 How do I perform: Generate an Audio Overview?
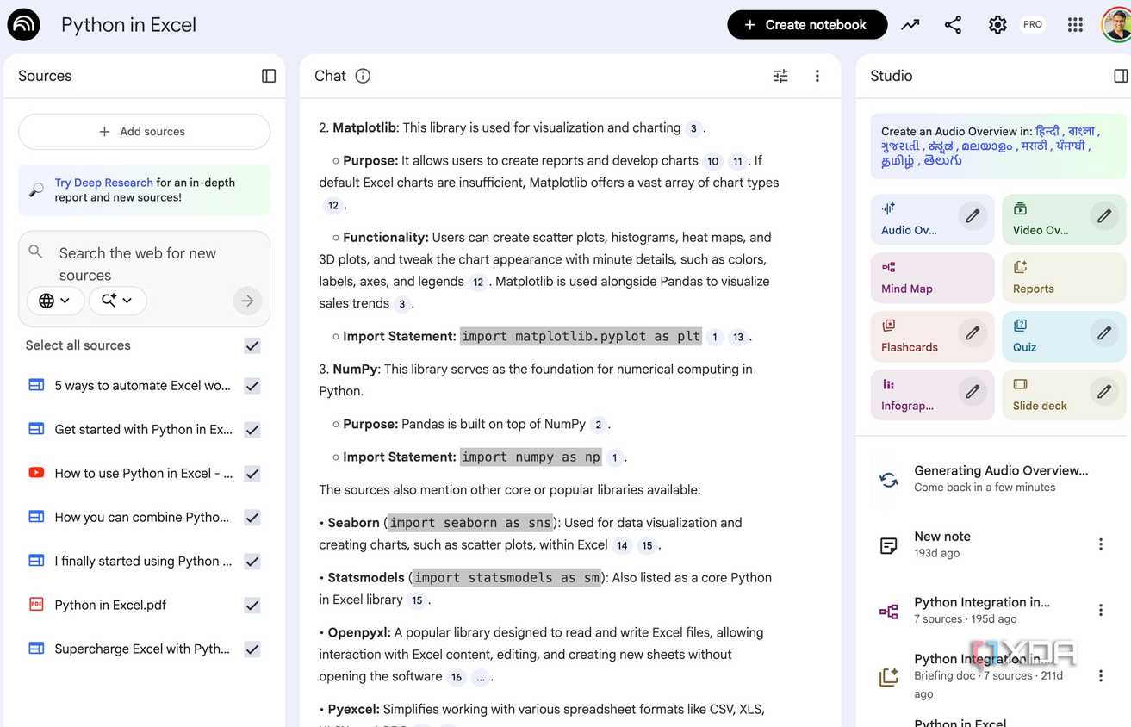[932, 220]
